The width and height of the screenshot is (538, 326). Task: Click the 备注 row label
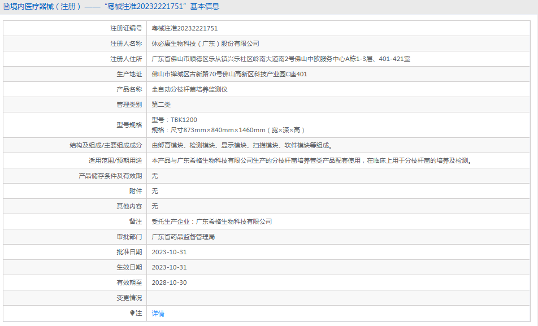click(136, 221)
